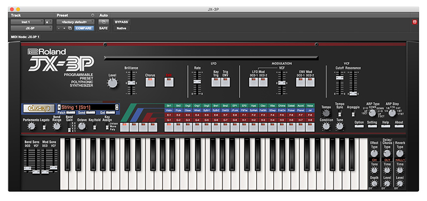Toggle the red Edit button
This screenshot has width=427, height=201.
click(x=169, y=82)
